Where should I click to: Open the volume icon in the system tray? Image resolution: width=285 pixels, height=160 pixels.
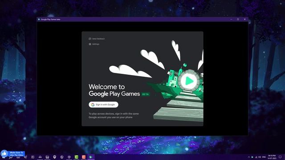point(260,157)
